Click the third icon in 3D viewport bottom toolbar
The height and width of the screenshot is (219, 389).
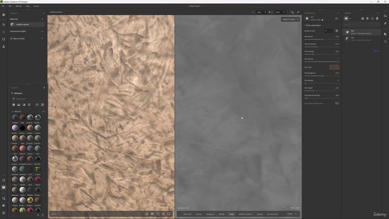tap(158, 214)
